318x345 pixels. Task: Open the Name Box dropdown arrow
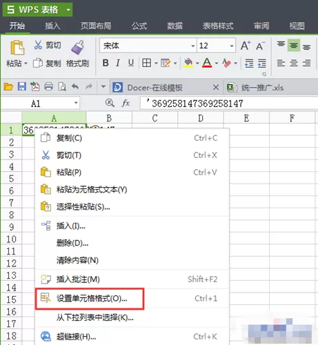76,103
